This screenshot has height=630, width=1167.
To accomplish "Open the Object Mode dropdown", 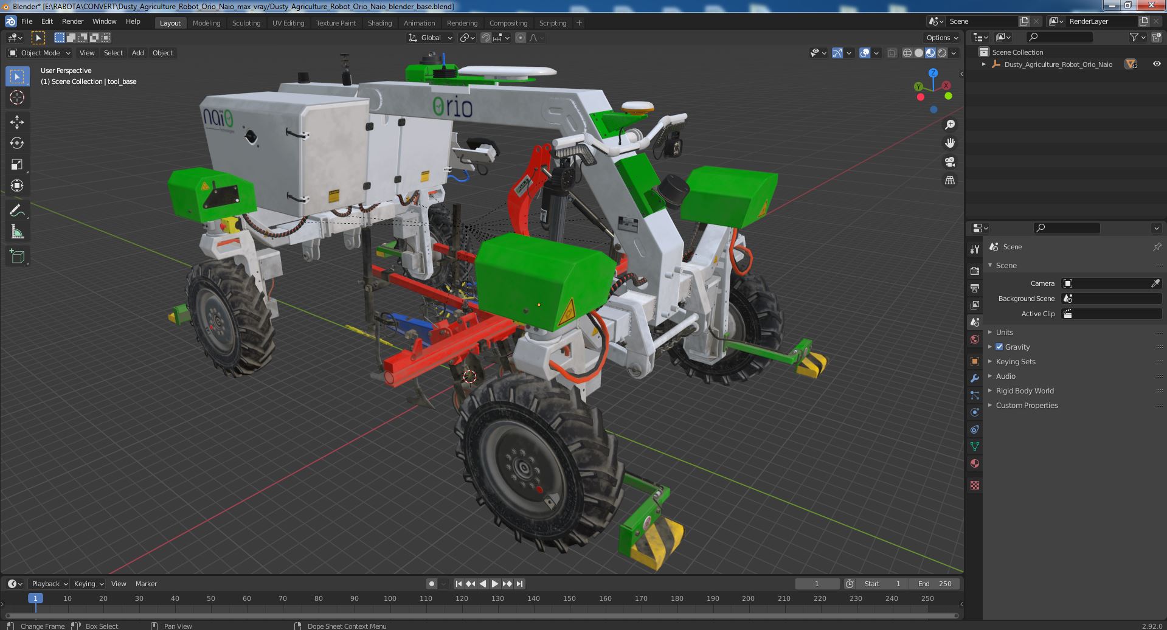I will (40, 53).
